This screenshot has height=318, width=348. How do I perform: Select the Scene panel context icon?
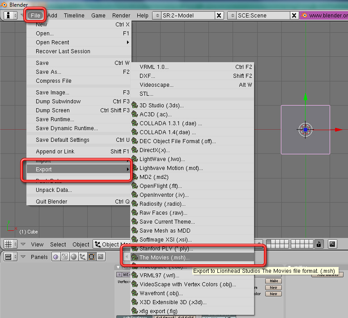[100, 257]
